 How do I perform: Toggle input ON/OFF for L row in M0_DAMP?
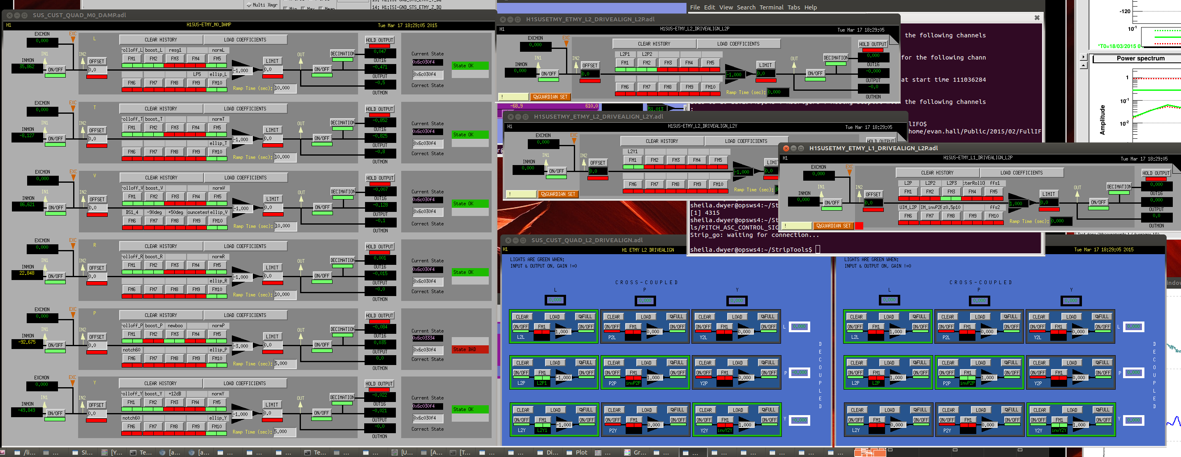(55, 70)
